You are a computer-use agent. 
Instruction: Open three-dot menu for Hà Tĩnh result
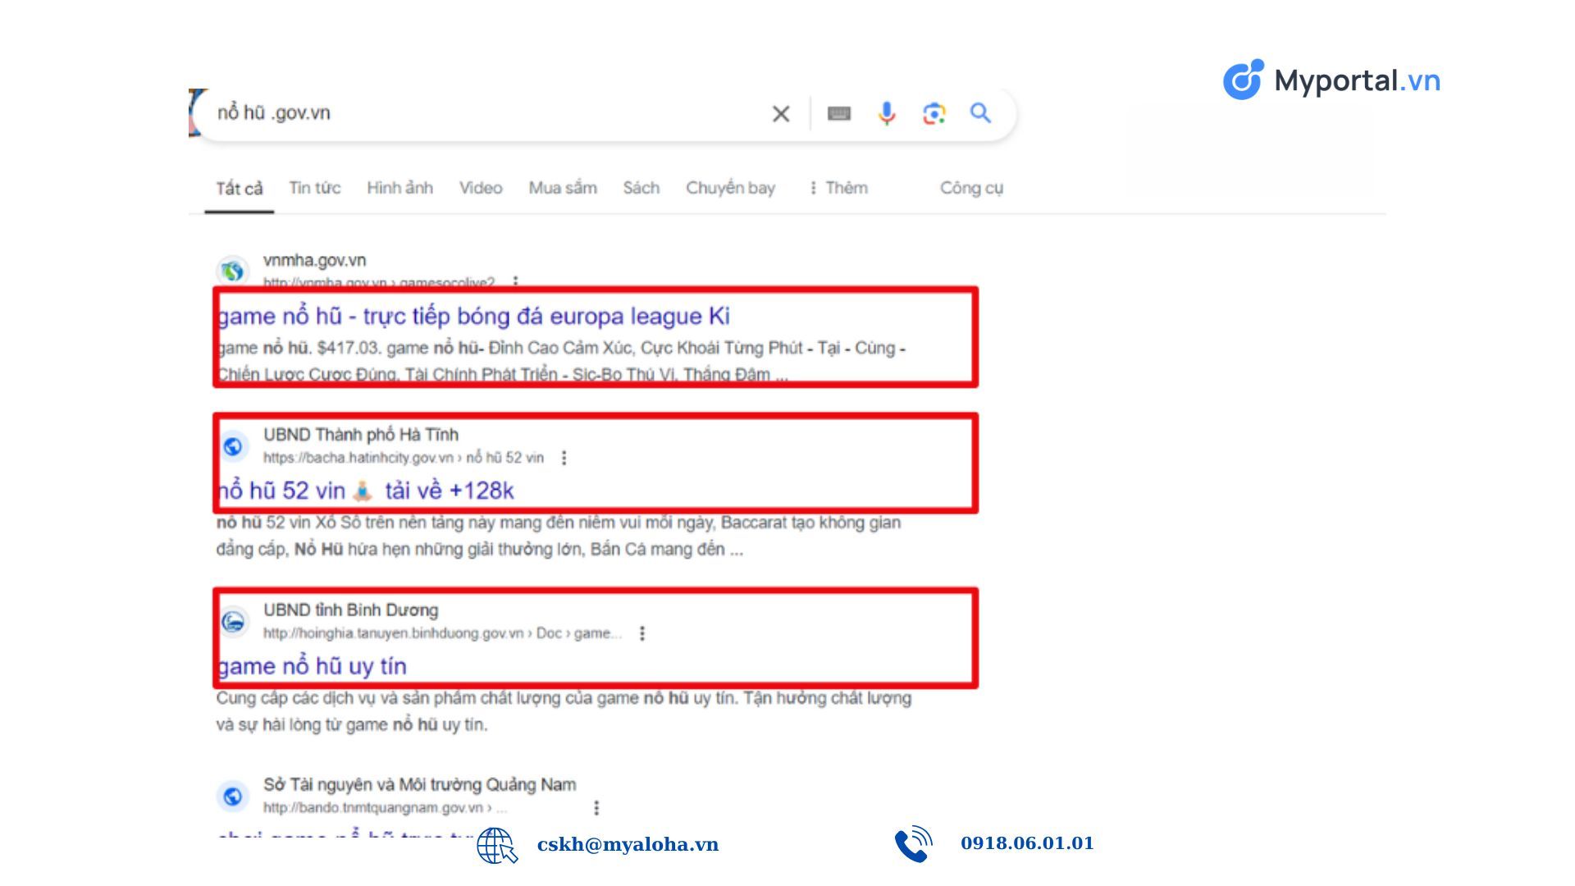click(x=564, y=458)
